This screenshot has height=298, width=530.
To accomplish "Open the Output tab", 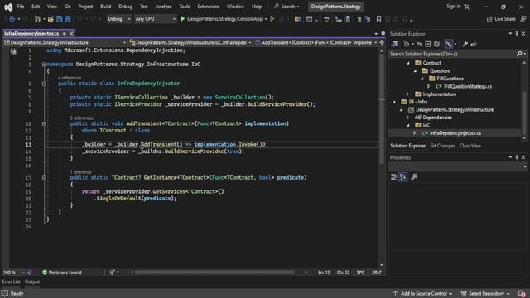I will pos(32,281).
